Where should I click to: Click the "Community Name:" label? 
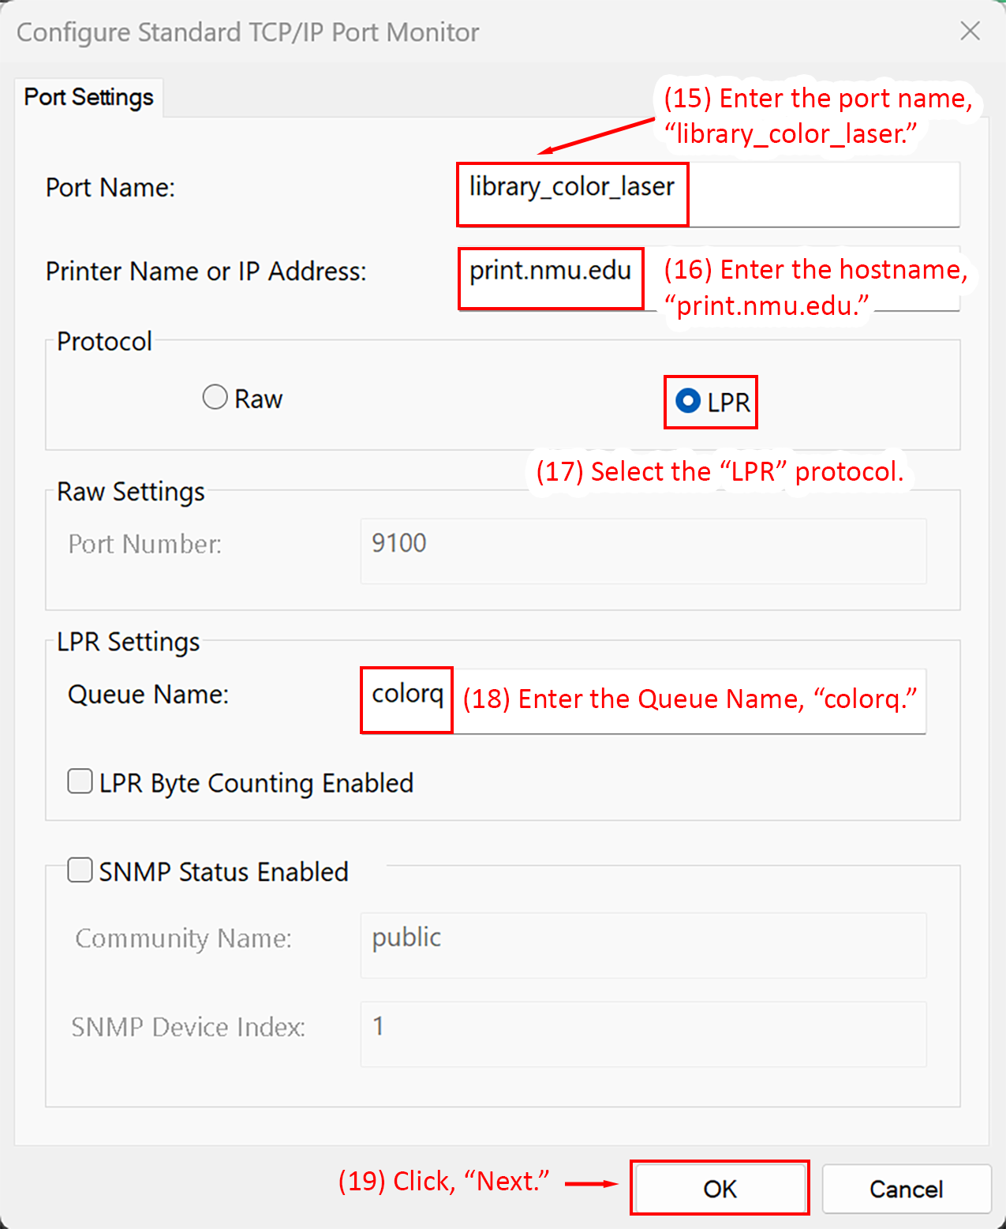[x=183, y=938]
